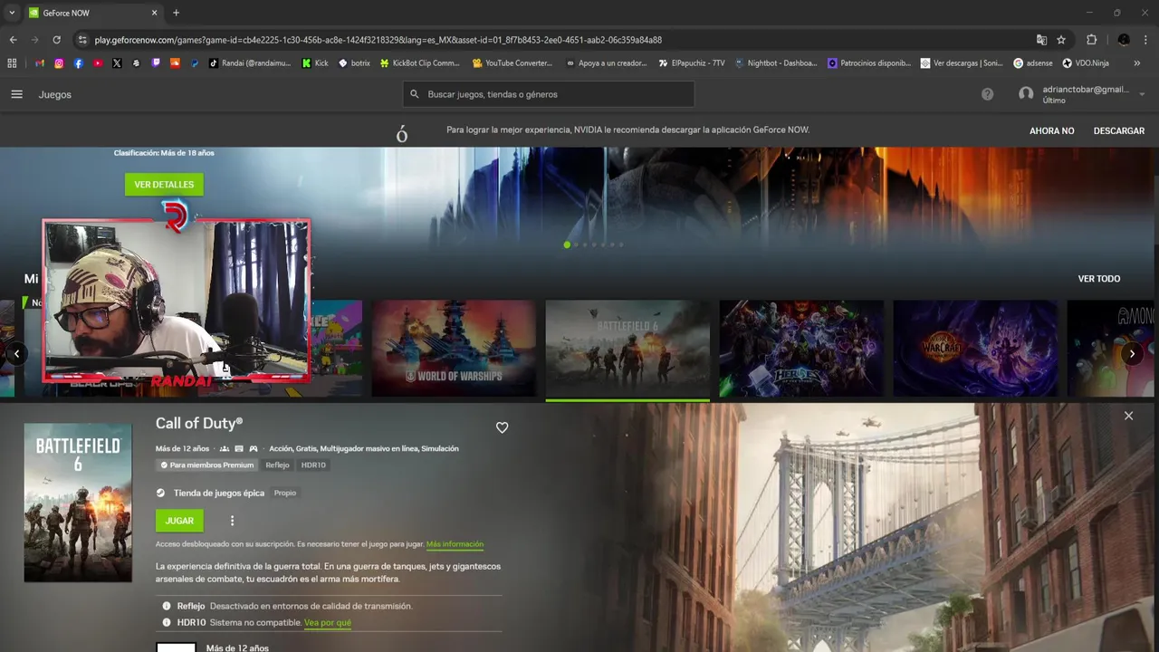Go back to previous page
Viewport: 1159px width, 652px height.
click(13, 40)
